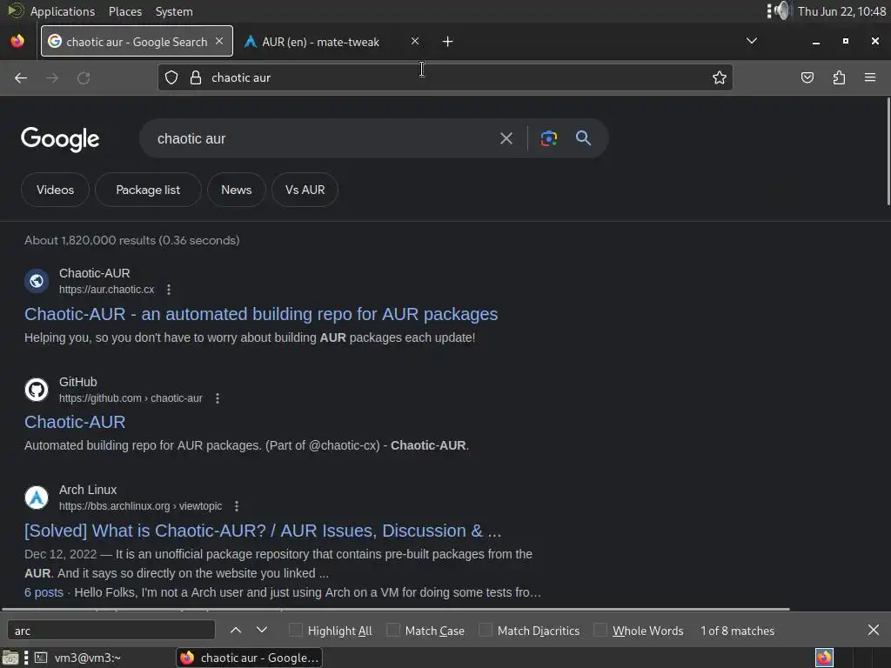The image size is (891, 668).
Task: Close the AUR mate-tweak tab
Action: 415,42
